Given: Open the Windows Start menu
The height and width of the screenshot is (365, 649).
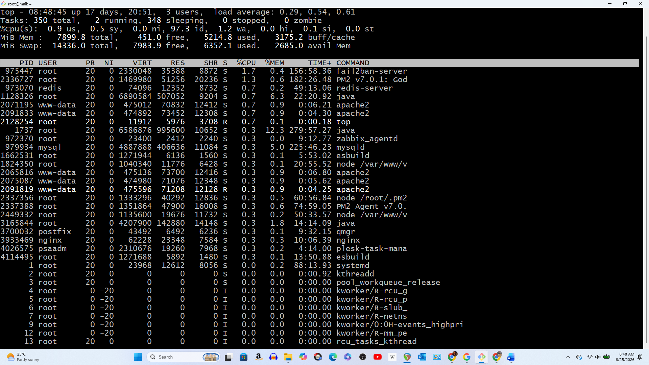Looking at the screenshot, I should [138, 357].
